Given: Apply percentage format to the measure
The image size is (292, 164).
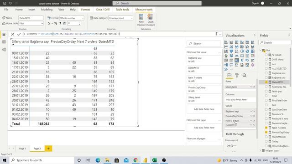Looking at the screenshot, I should [x=56, y=23].
